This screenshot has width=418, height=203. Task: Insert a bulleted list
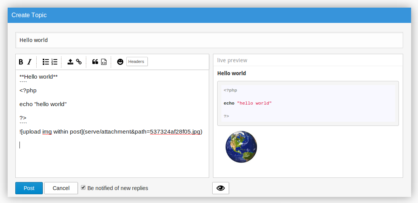click(x=46, y=62)
